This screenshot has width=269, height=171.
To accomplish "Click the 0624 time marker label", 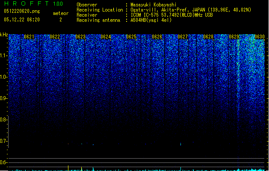I will (x=106, y=37).
